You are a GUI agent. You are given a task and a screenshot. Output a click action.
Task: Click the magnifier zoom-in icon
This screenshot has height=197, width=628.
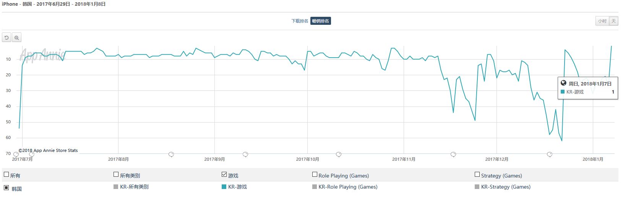coord(16,37)
